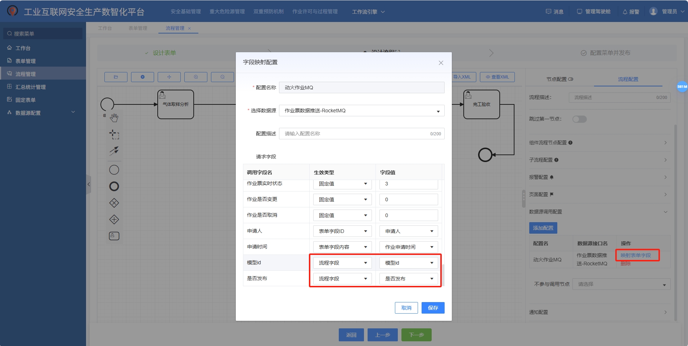Open 字段值 dropdown for 模型id row
Screen dimensions: 688x346
(409, 263)
